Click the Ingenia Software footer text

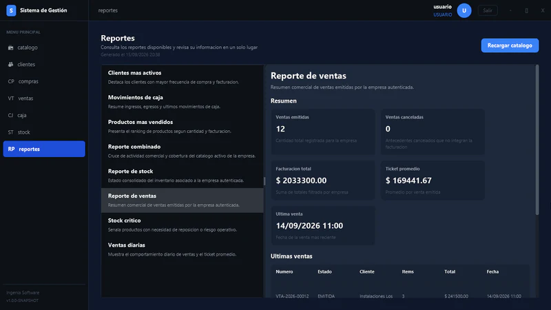pos(23,292)
